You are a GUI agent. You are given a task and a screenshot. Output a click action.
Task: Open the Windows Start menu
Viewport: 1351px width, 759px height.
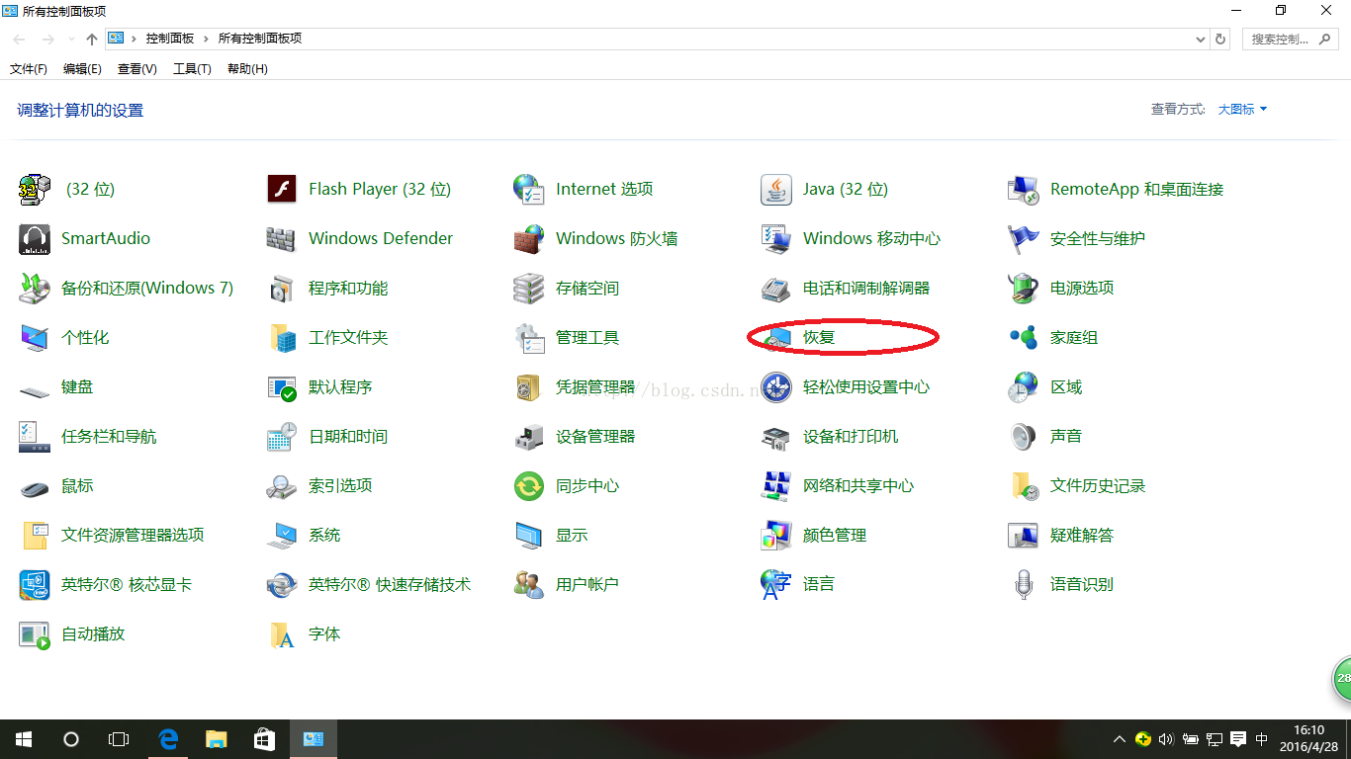tap(24, 739)
